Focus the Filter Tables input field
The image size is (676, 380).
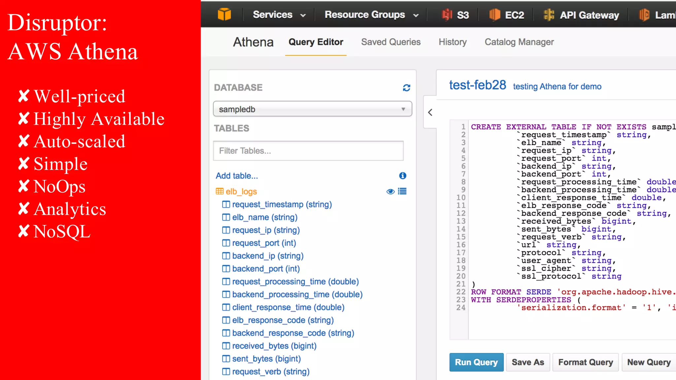tap(308, 151)
